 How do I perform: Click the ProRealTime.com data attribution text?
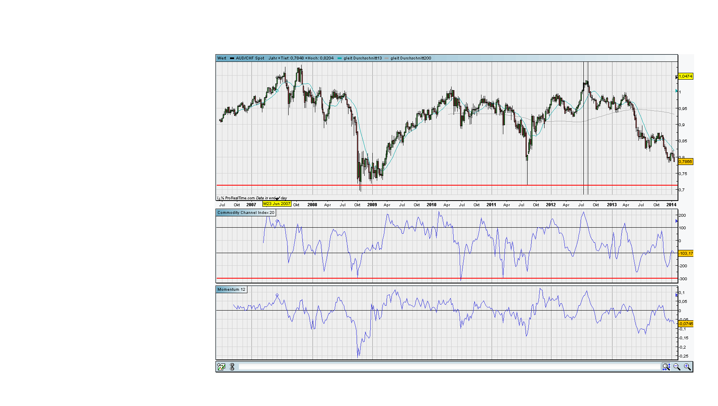[252, 198]
